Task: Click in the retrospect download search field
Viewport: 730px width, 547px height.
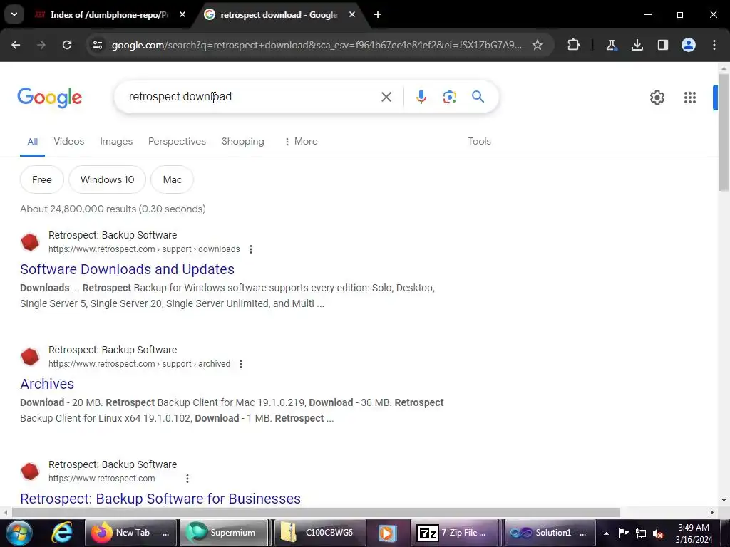Action: coord(252,97)
